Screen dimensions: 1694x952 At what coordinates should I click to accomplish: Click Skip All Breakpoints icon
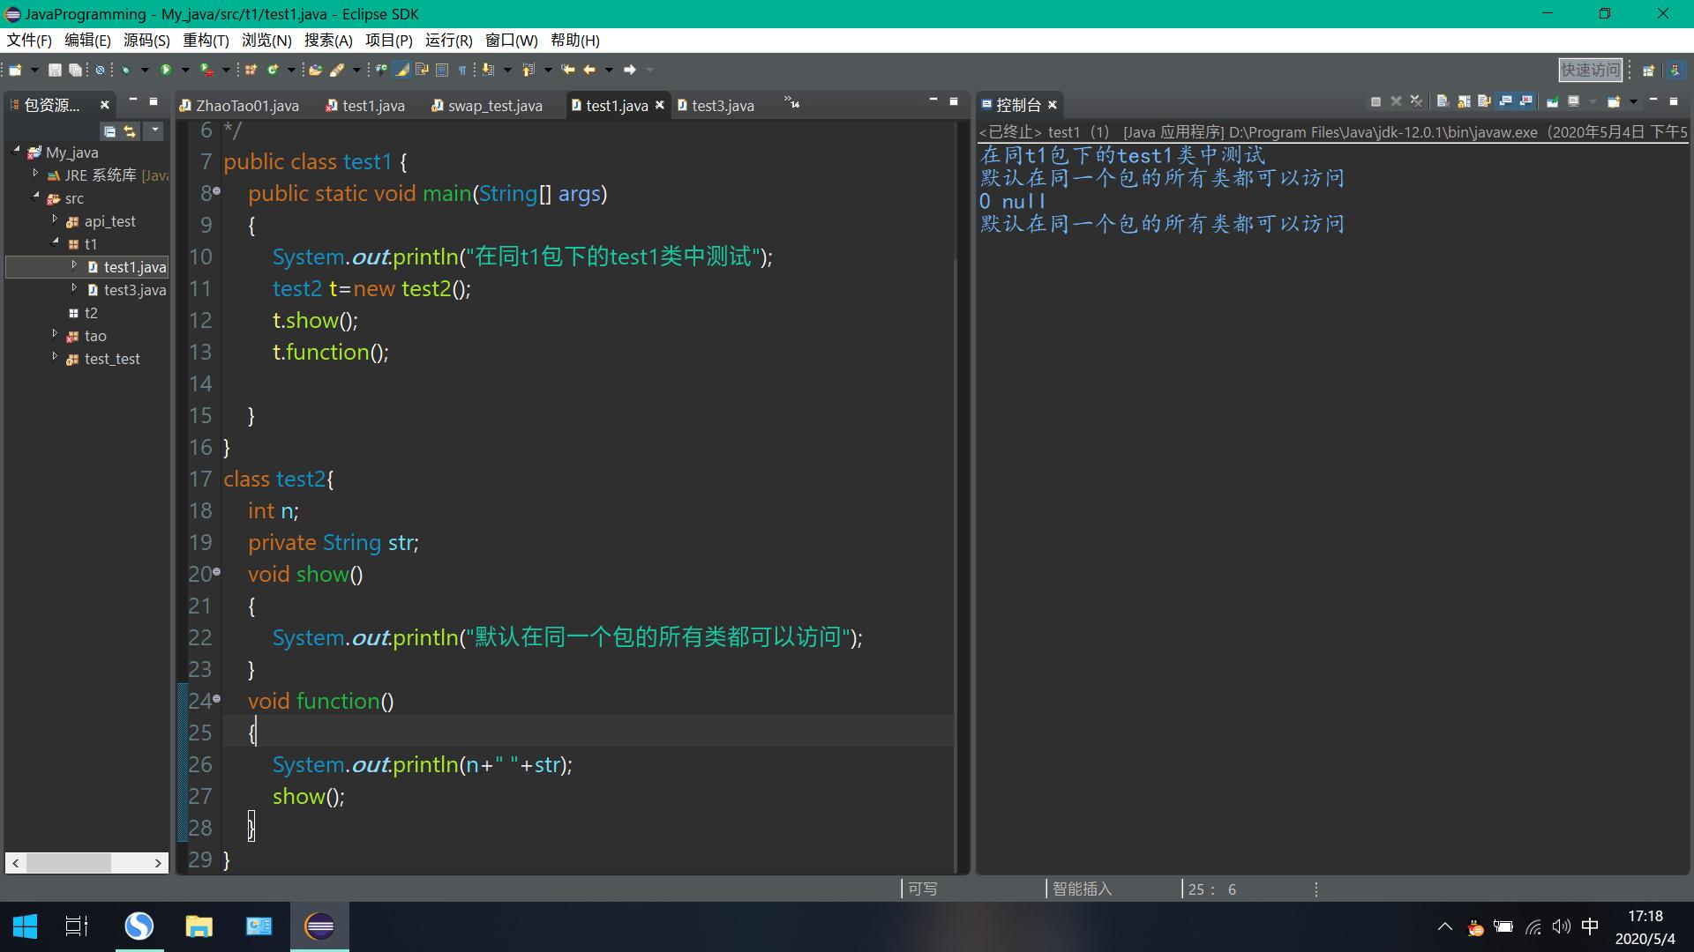point(100,70)
